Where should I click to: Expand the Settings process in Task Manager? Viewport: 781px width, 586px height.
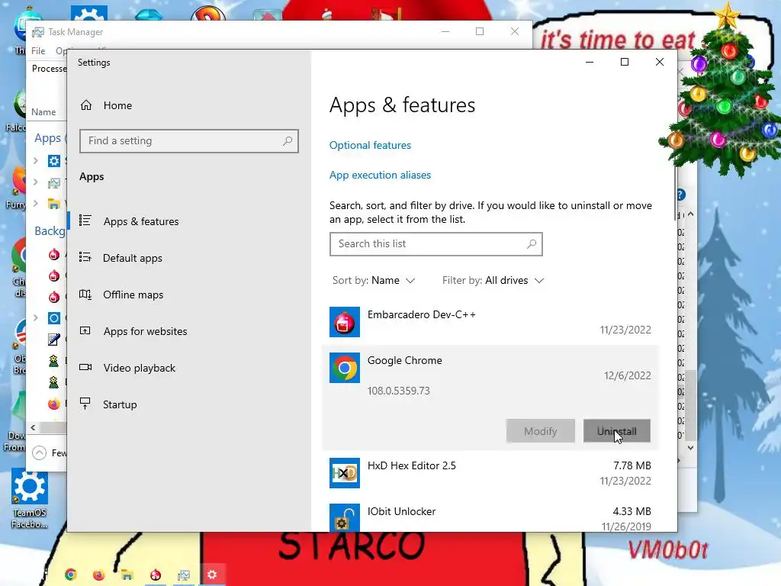click(35, 160)
